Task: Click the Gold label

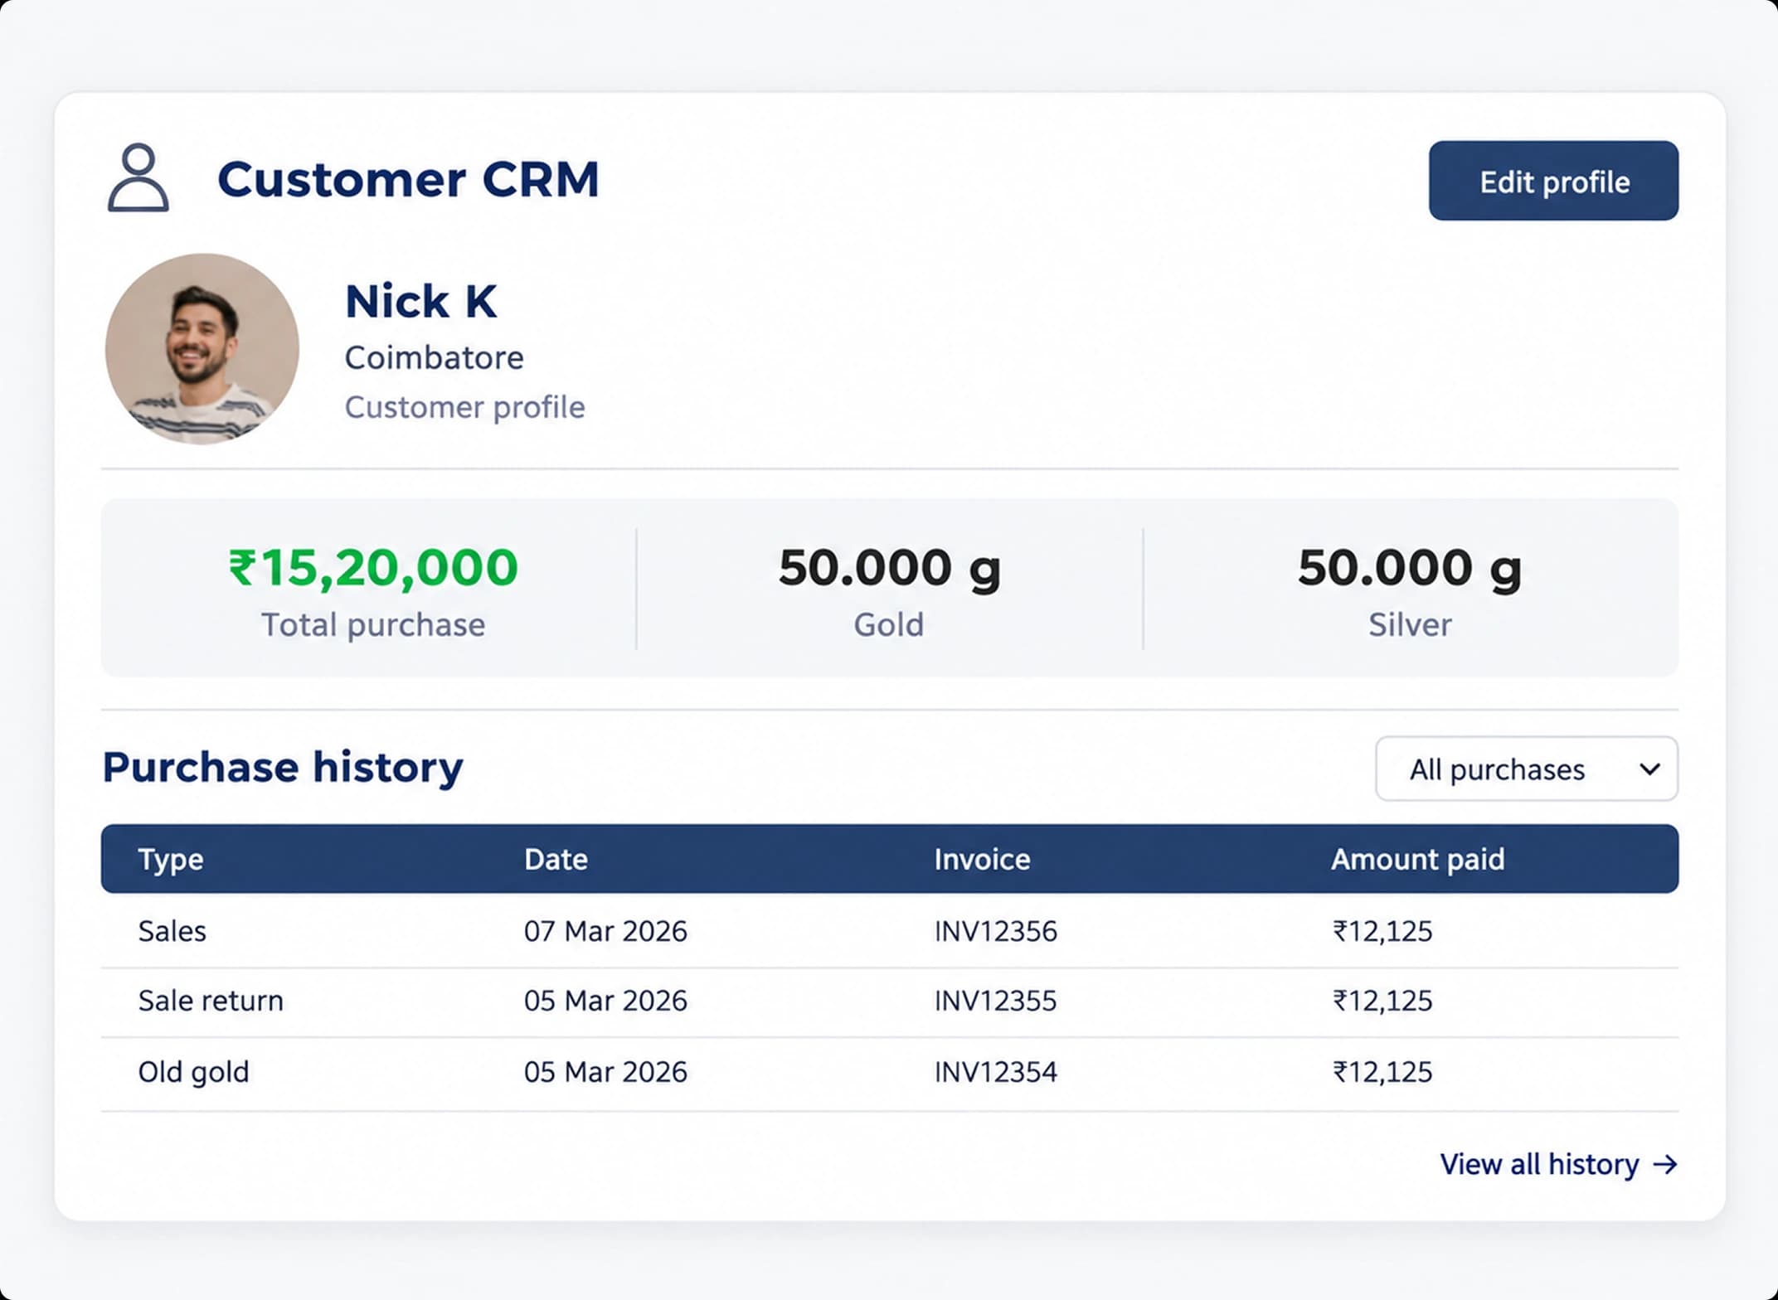Action: [889, 625]
